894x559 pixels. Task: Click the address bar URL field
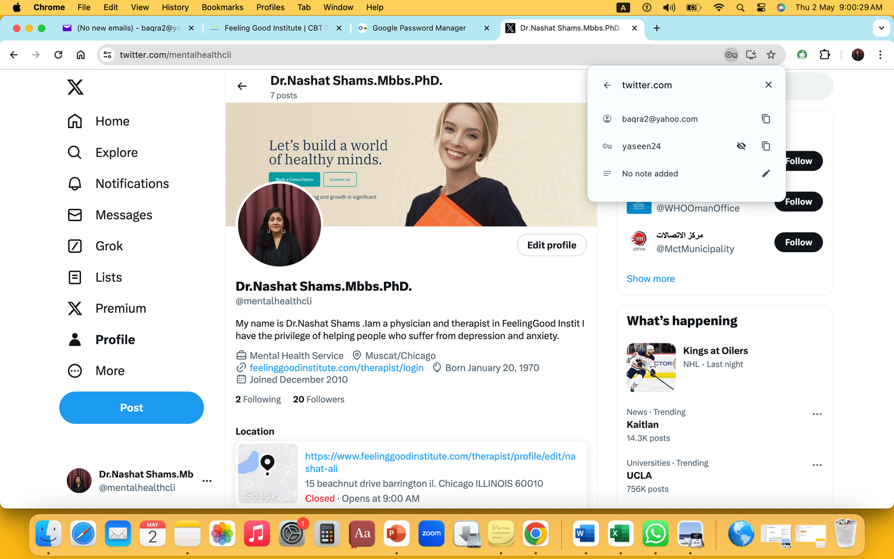pyautogui.click(x=417, y=55)
